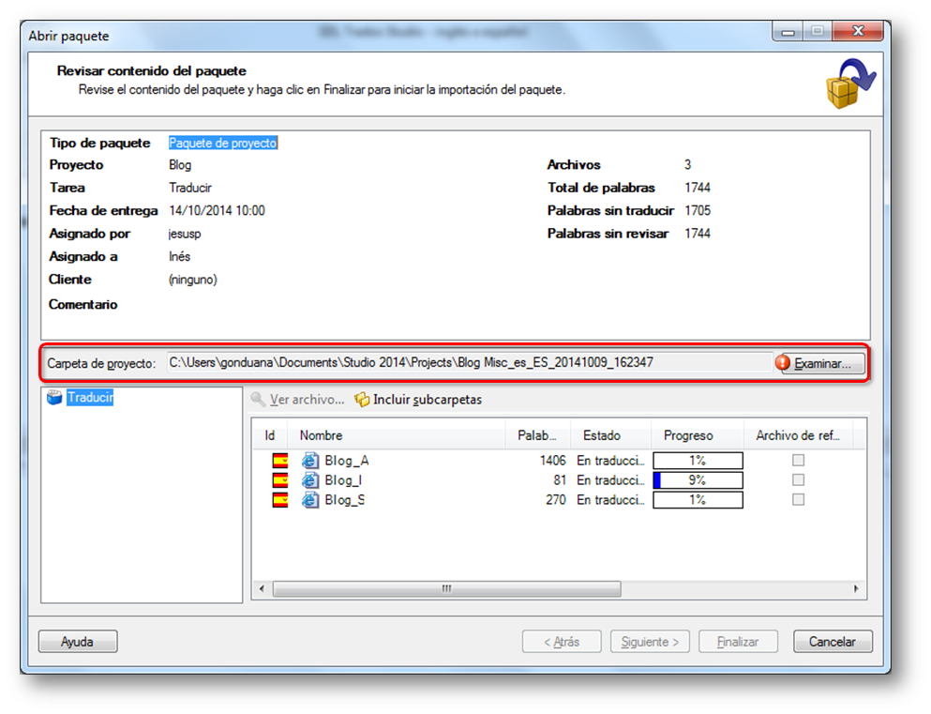The height and width of the screenshot is (714, 931).
Task: Select the Blog_A file icon
Action: point(310,461)
